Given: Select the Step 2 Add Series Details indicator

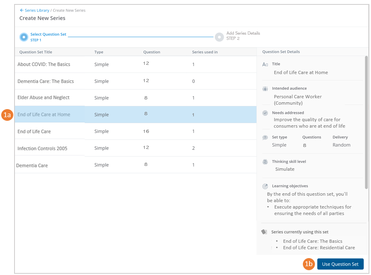Looking at the screenshot, I should (219, 37).
